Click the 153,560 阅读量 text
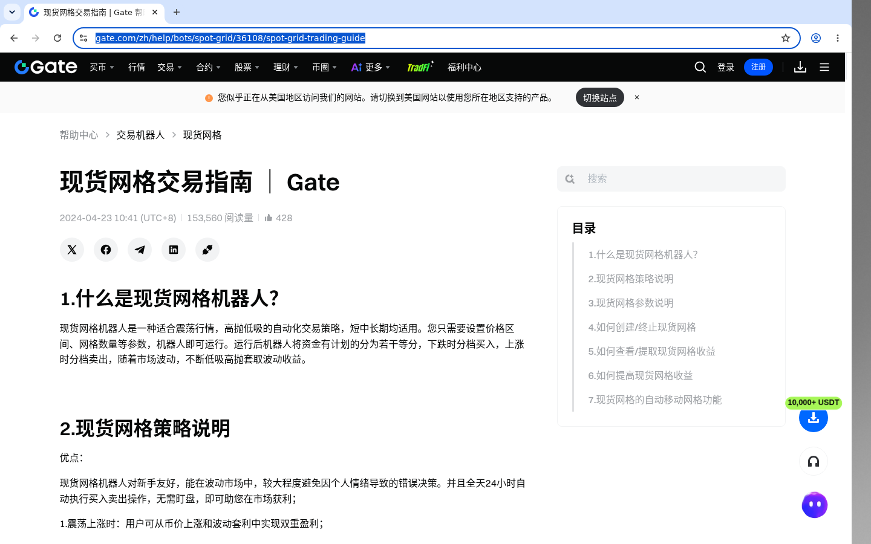 [220, 218]
